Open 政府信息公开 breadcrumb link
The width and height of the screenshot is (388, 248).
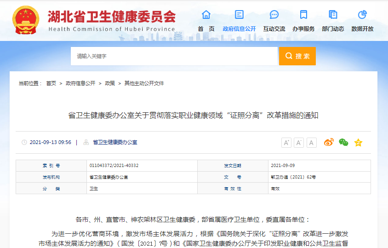[x=80, y=83]
